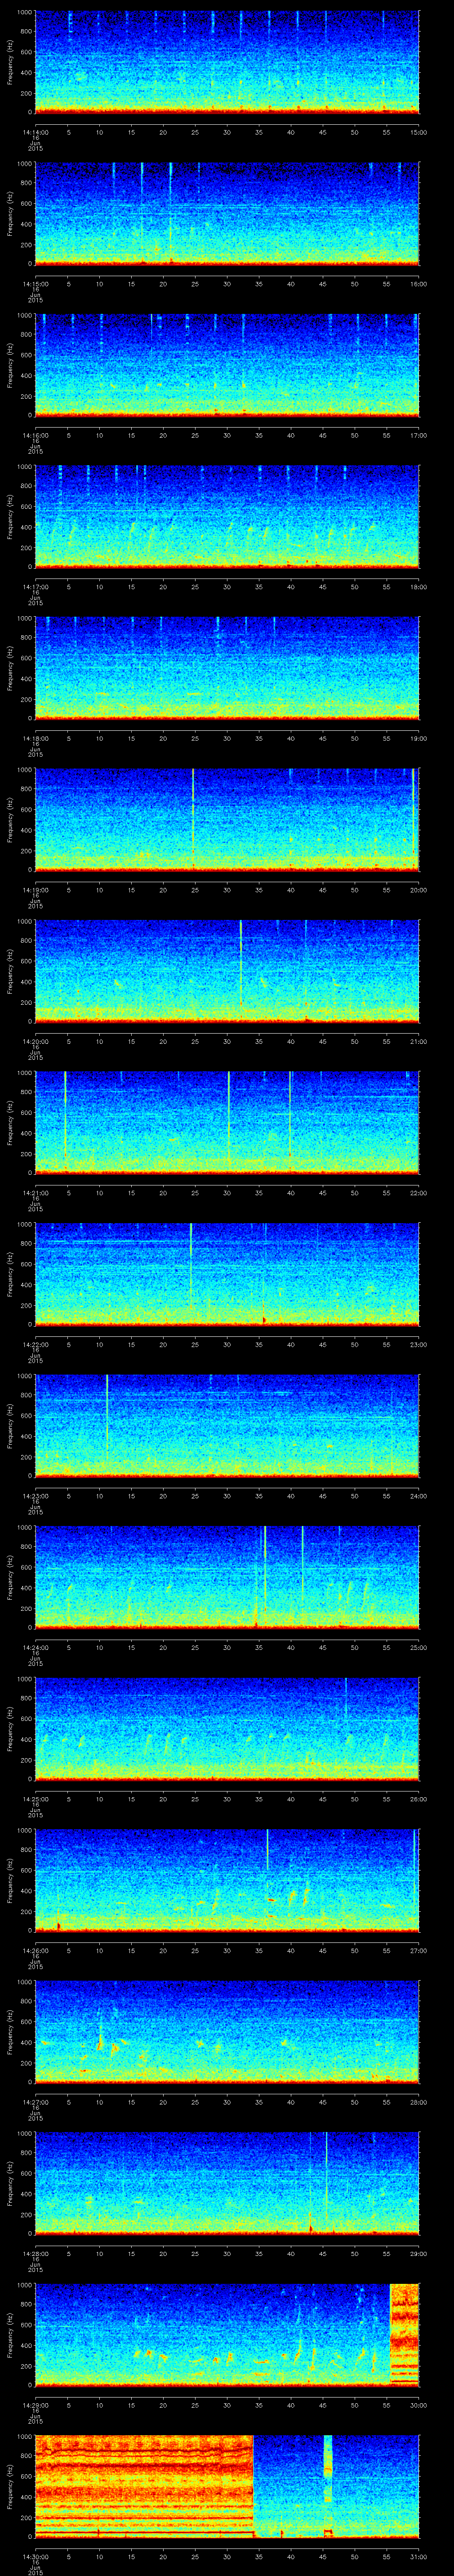Click the 14:17:00 start time label
This screenshot has height=2576, width=454.
pyautogui.click(x=35, y=587)
